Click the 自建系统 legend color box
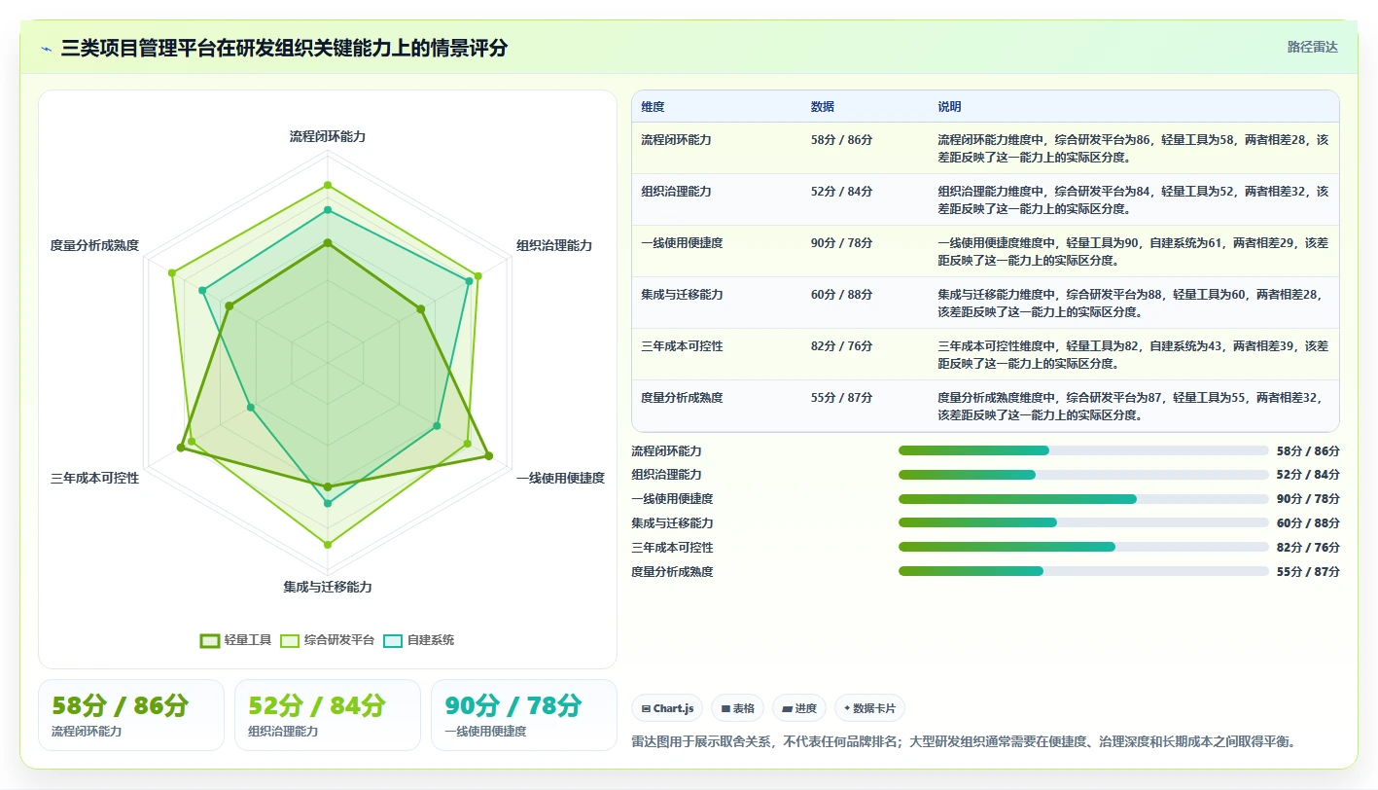 pyautogui.click(x=393, y=640)
